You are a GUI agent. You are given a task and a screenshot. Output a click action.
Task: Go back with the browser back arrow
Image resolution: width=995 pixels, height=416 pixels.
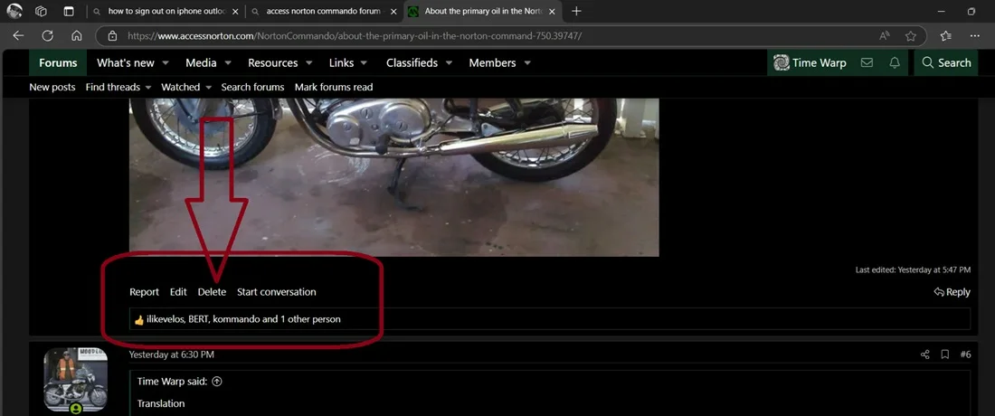pos(18,36)
